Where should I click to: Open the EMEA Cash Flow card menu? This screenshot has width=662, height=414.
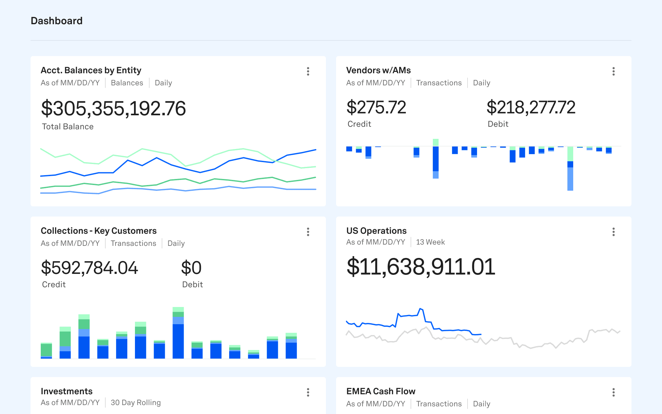(x=613, y=393)
